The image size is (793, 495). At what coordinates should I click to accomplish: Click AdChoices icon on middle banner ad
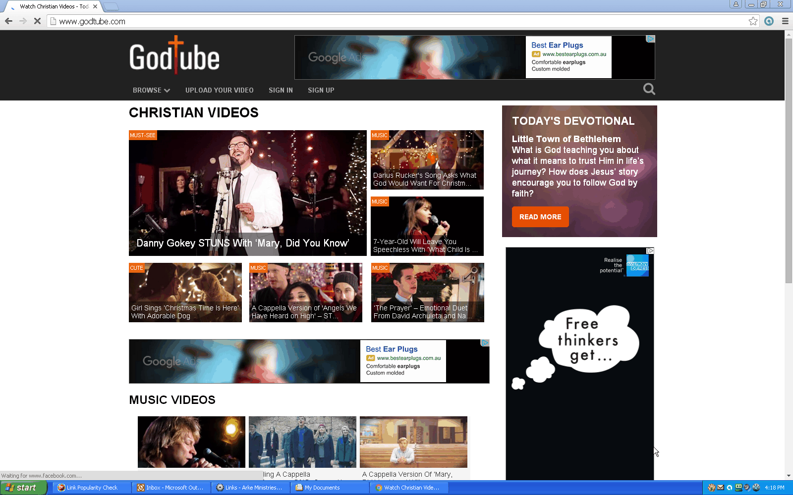(485, 343)
